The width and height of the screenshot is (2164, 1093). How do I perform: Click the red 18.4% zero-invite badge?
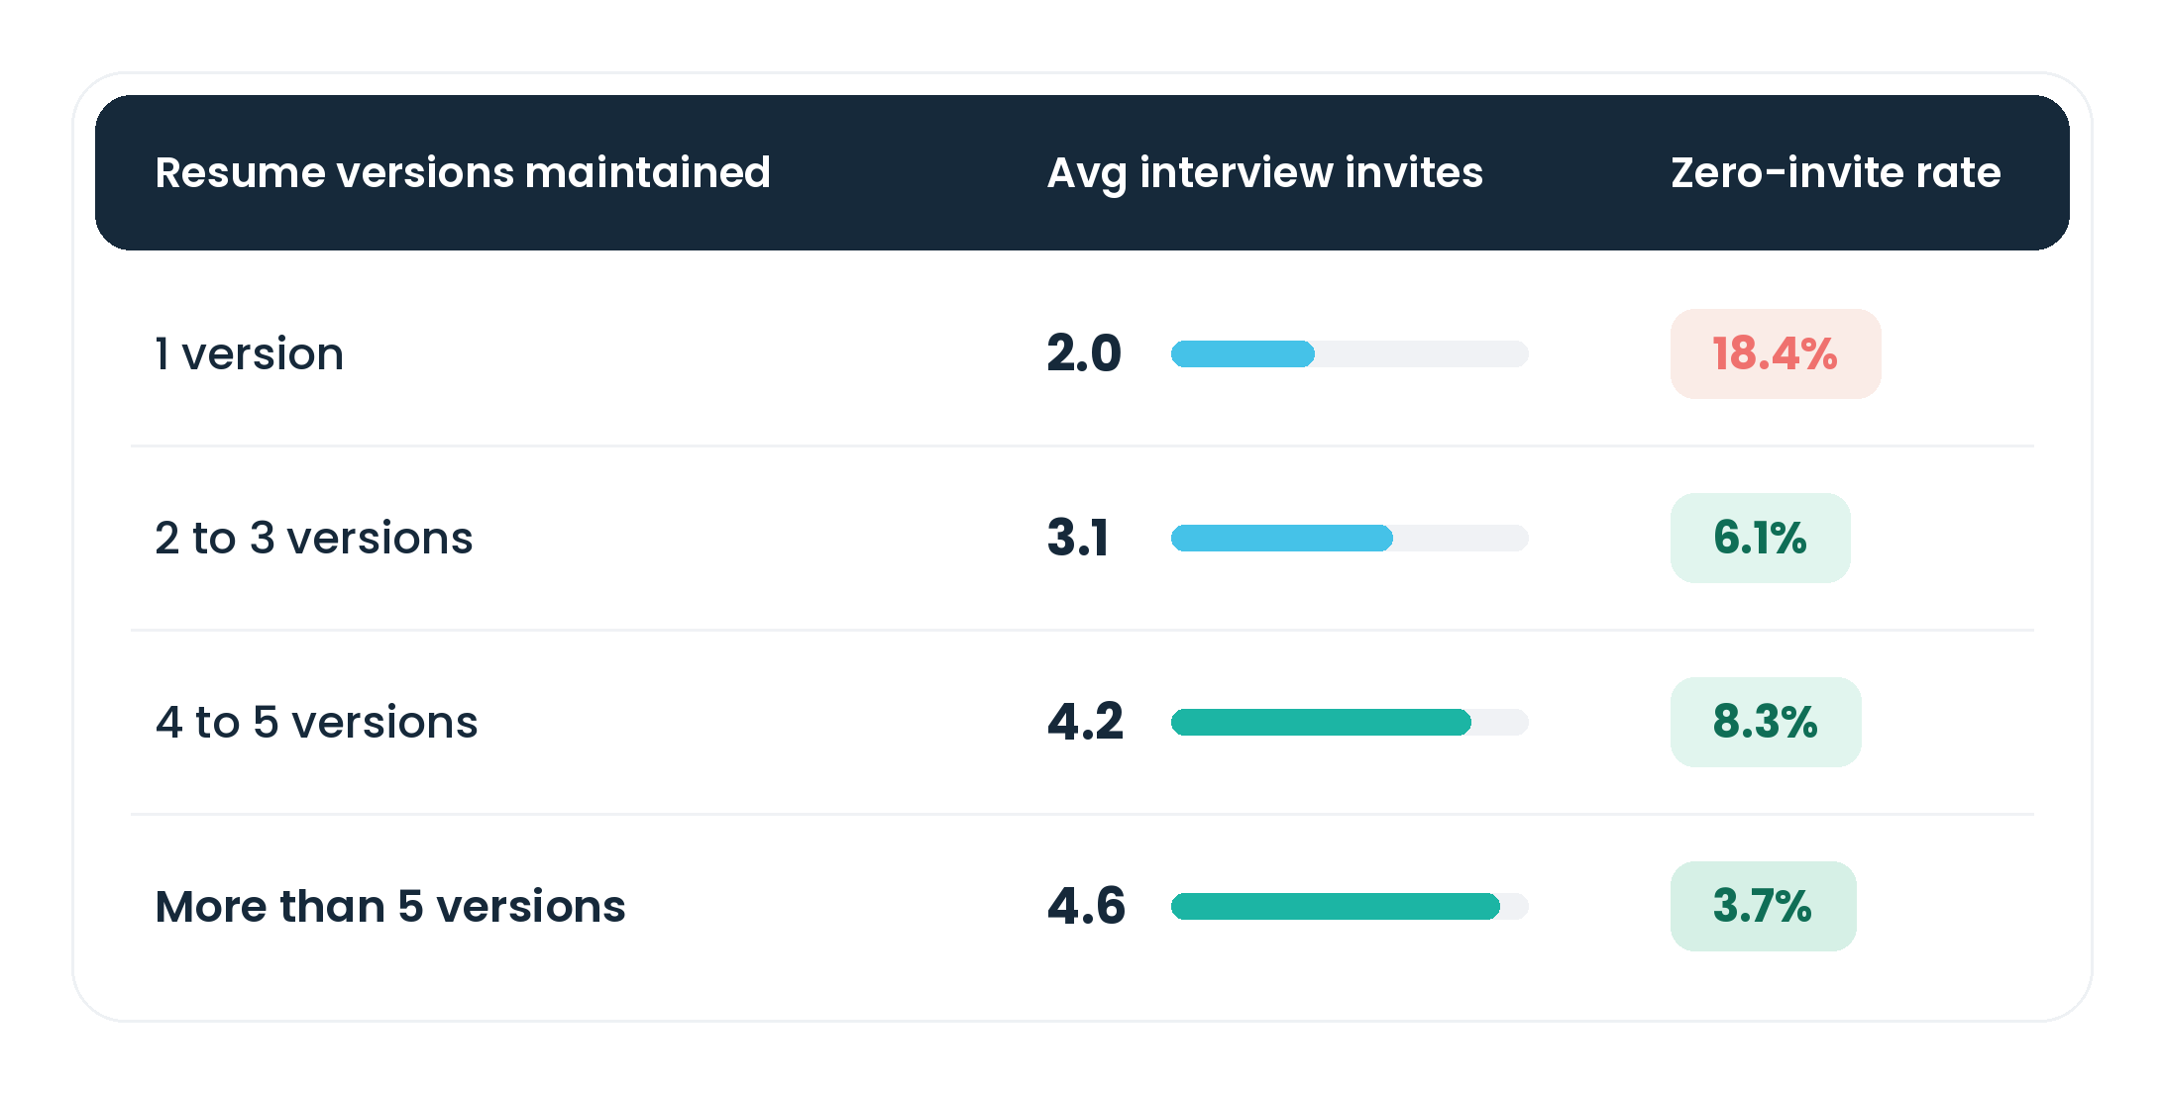(x=1776, y=353)
